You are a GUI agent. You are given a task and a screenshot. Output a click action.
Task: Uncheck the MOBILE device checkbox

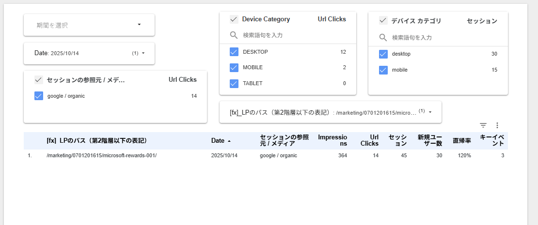pyautogui.click(x=234, y=68)
